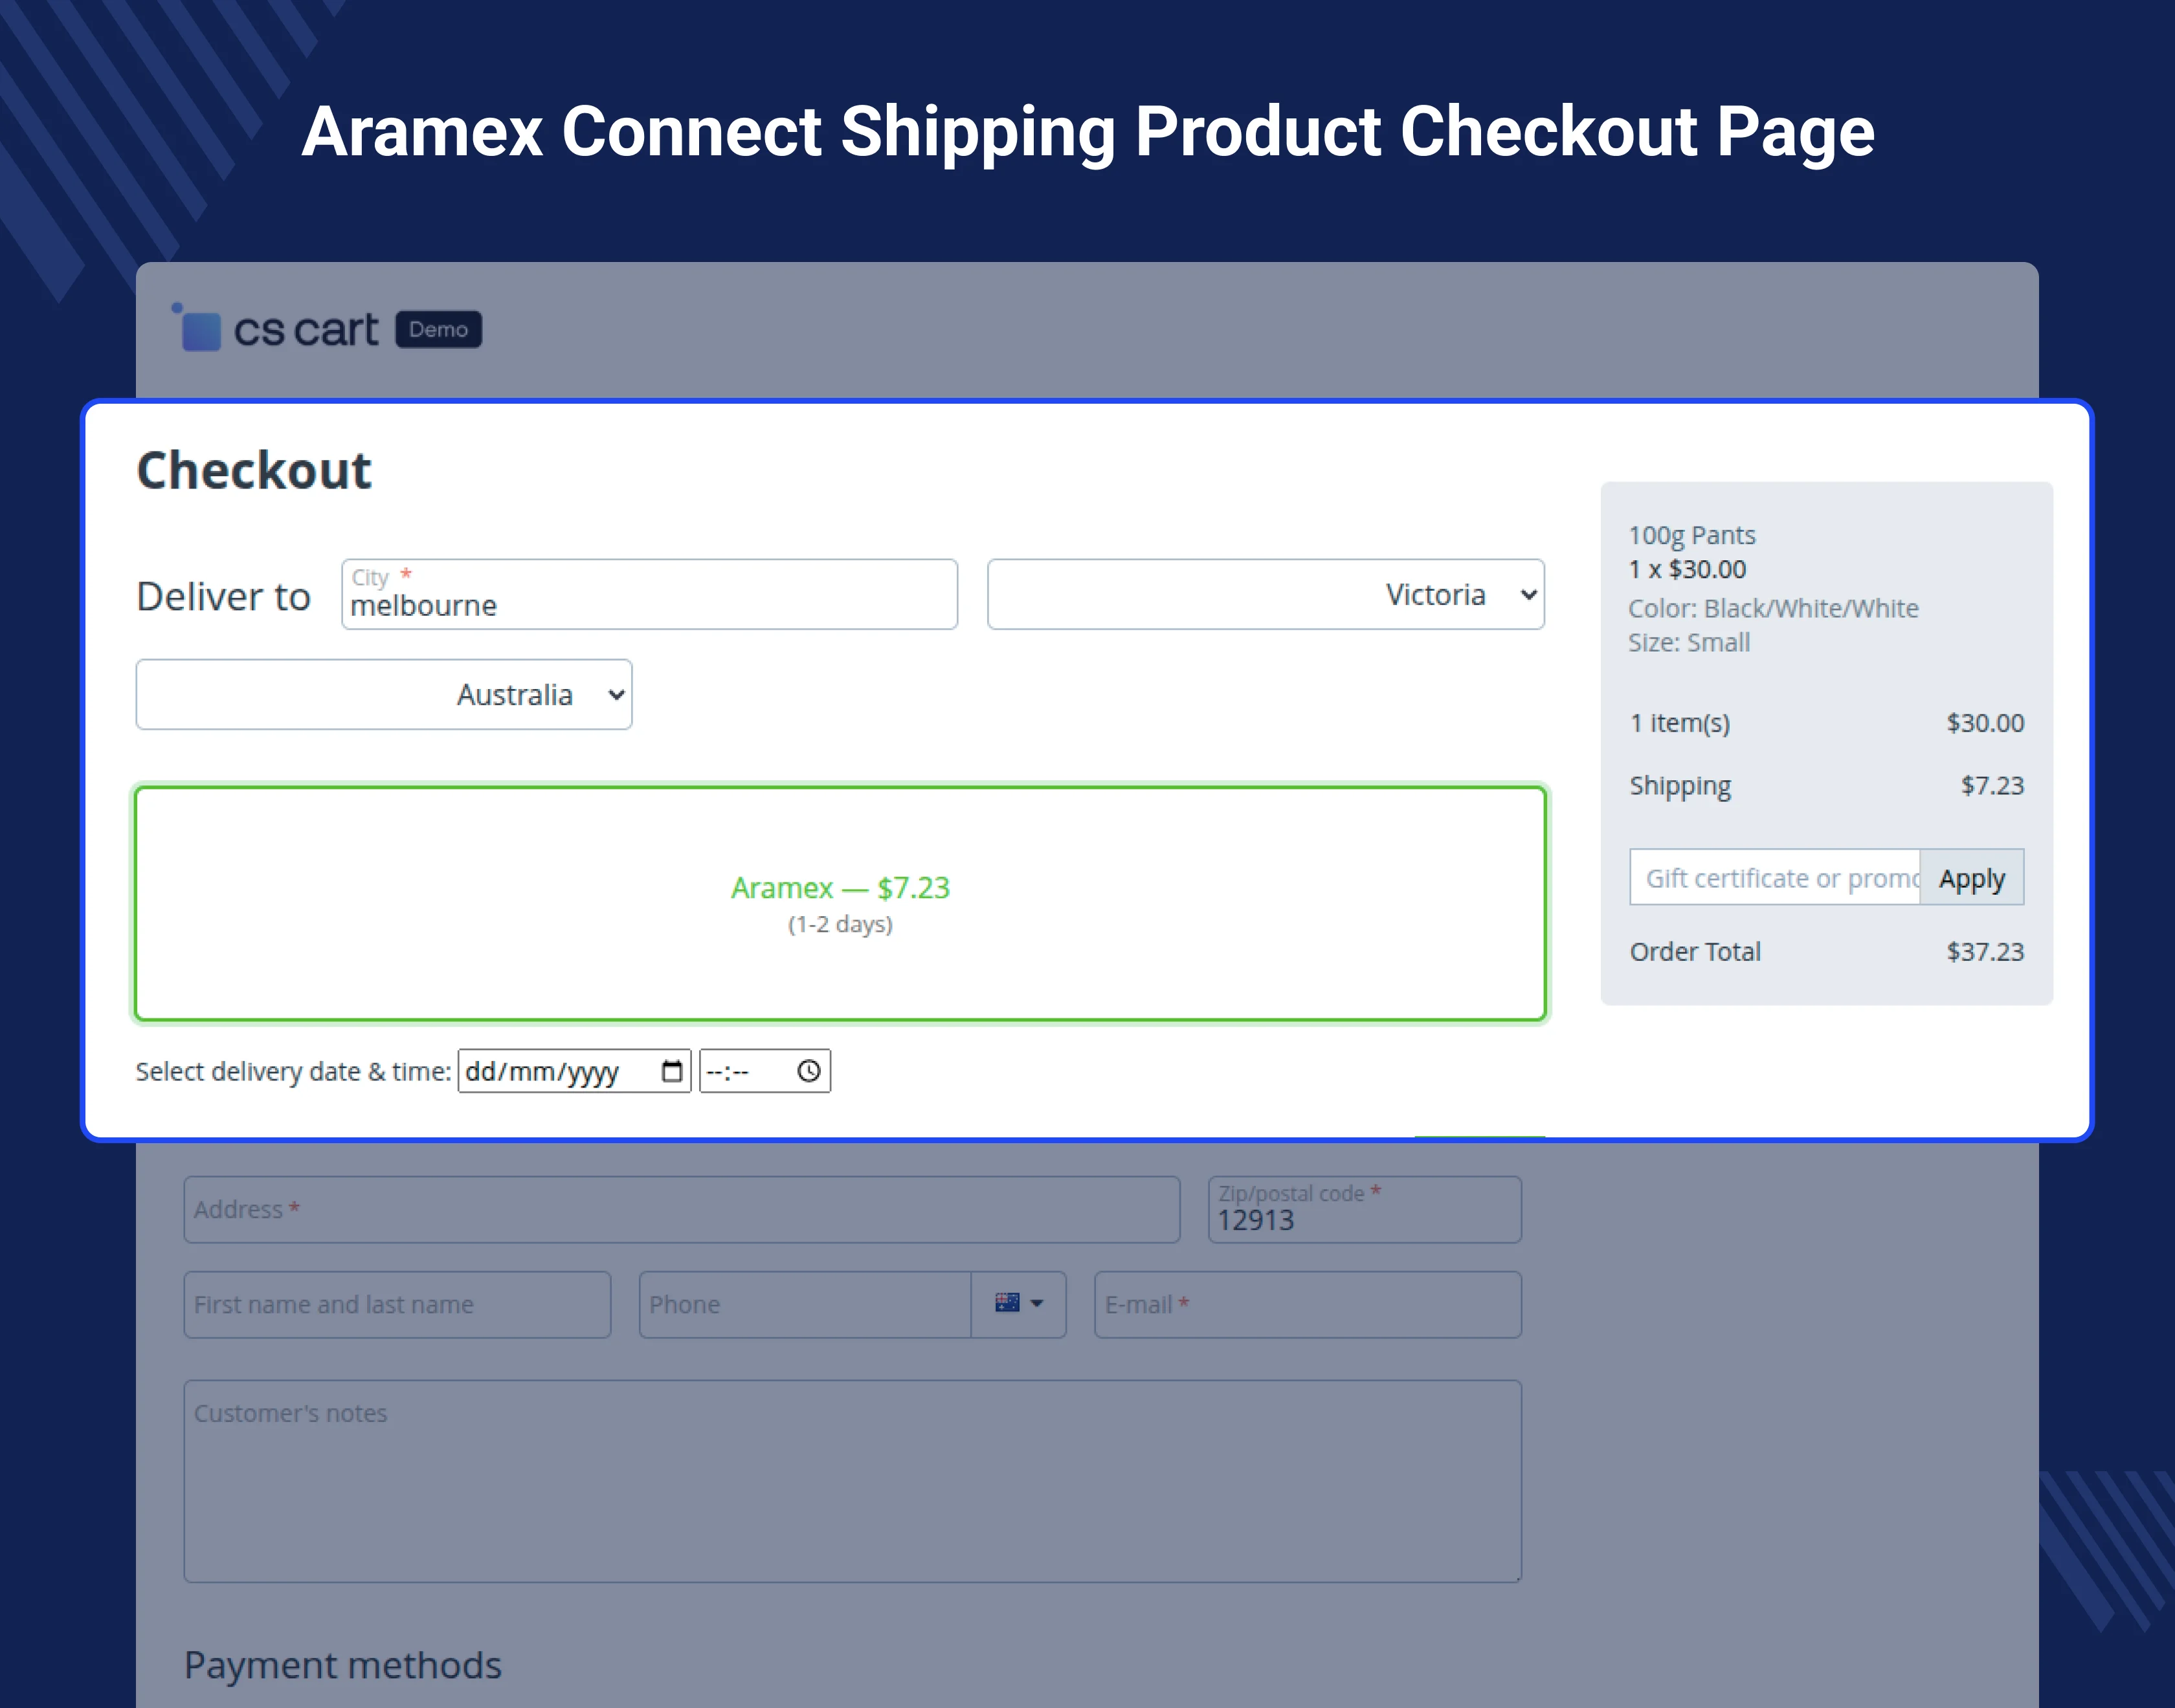This screenshot has height=1708, width=2175.
Task: Focus the First name and last name field
Action: (396, 1305)
